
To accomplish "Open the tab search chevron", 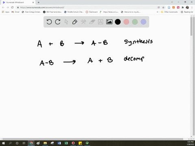I will click(172, 2).
